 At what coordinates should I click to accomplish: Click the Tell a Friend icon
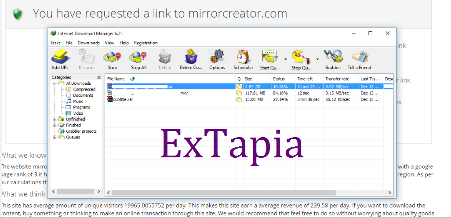point(360,57)
